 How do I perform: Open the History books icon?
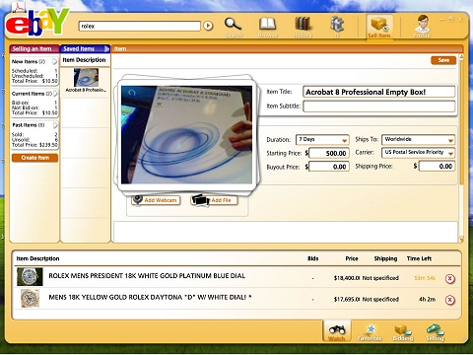click(x=303, y=27)
